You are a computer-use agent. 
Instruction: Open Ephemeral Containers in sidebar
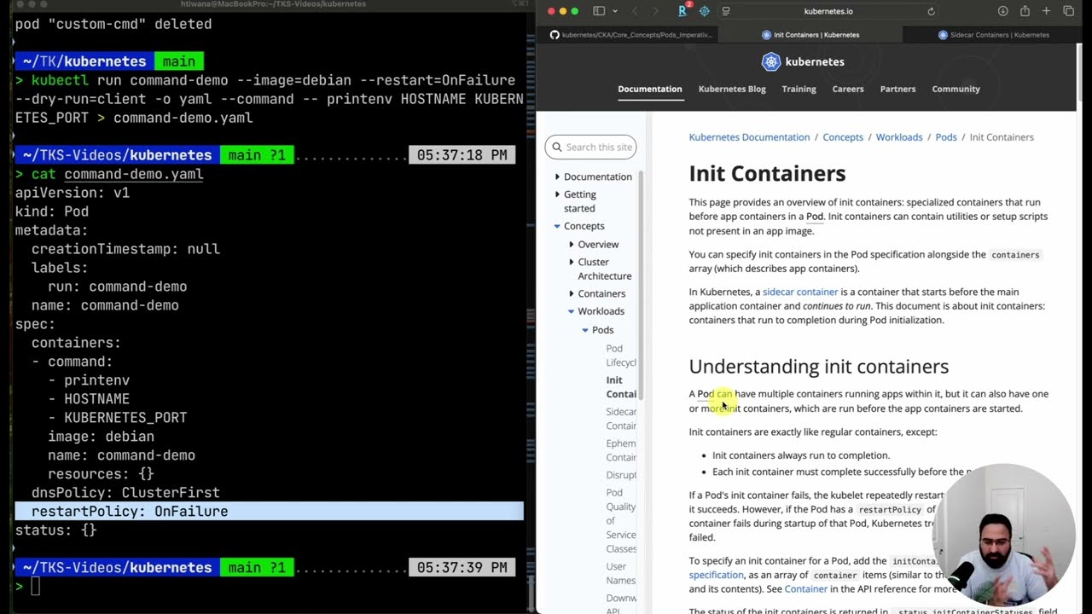coord(621,450)
